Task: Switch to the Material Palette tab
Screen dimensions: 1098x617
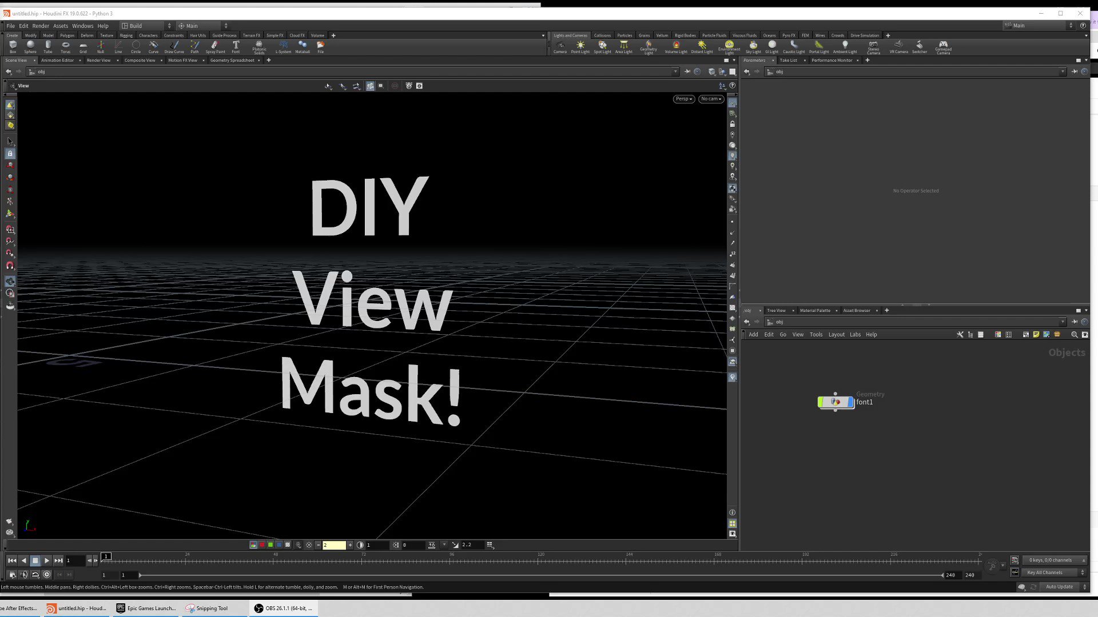Action: tap(815, 310)
